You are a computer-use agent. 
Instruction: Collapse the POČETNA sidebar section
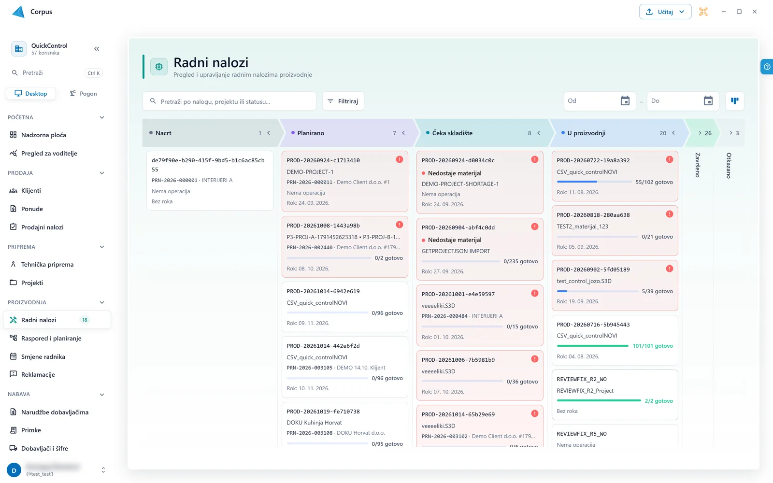tap(102, 117)
